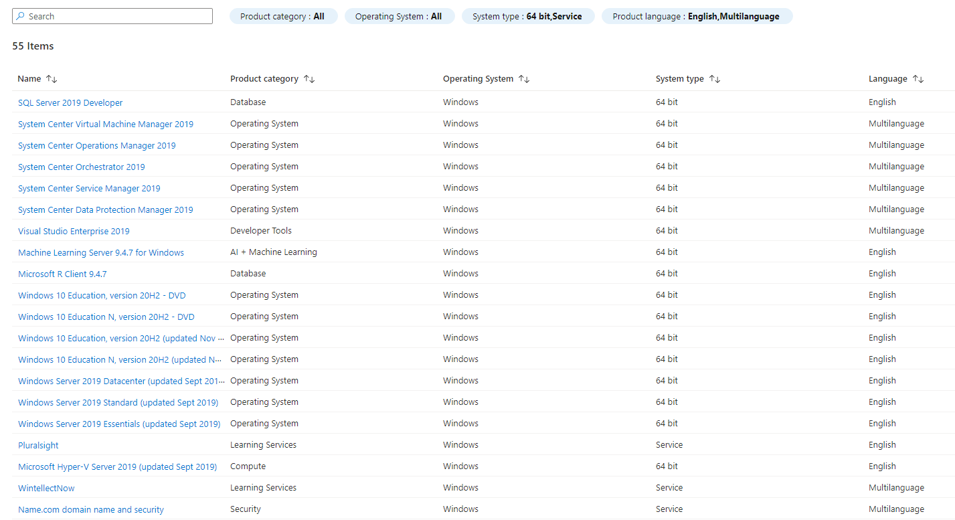Click English language in SQL Server row
The width and height of the screenshot is (955, 520).
[882, 102]
